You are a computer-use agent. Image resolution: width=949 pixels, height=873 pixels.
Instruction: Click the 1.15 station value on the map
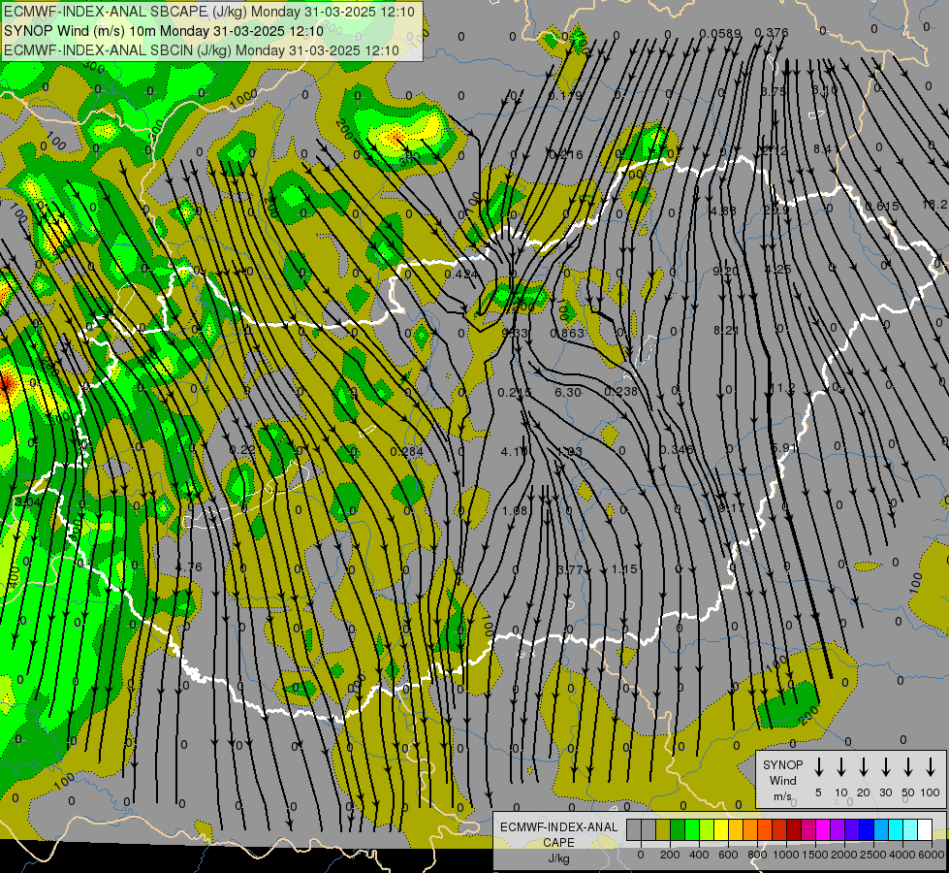pyautogui.click(x=624, y=569)
